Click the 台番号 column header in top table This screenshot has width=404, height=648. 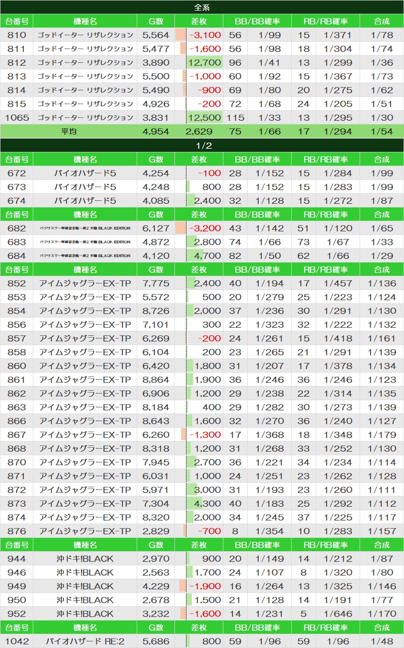(17, 21)
